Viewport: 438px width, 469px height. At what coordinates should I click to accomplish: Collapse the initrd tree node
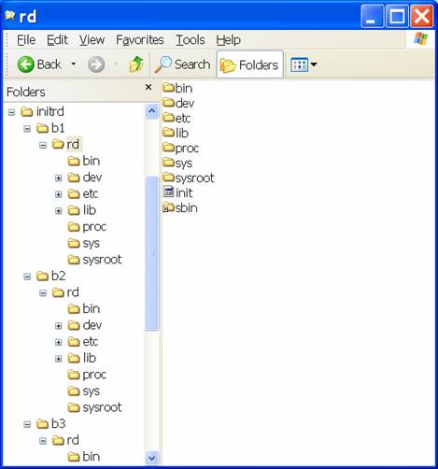[x=11, y=112]
